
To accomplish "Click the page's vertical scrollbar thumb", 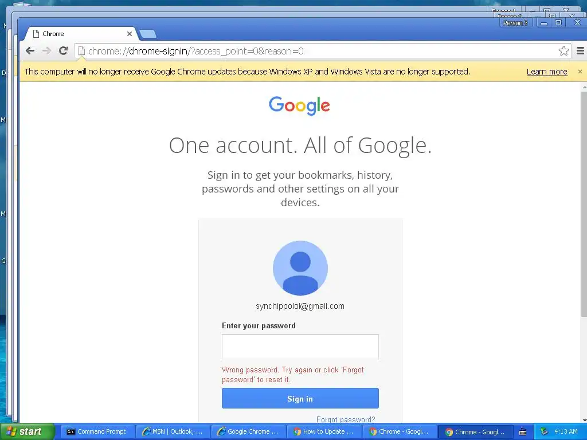I will pos(584,204).
